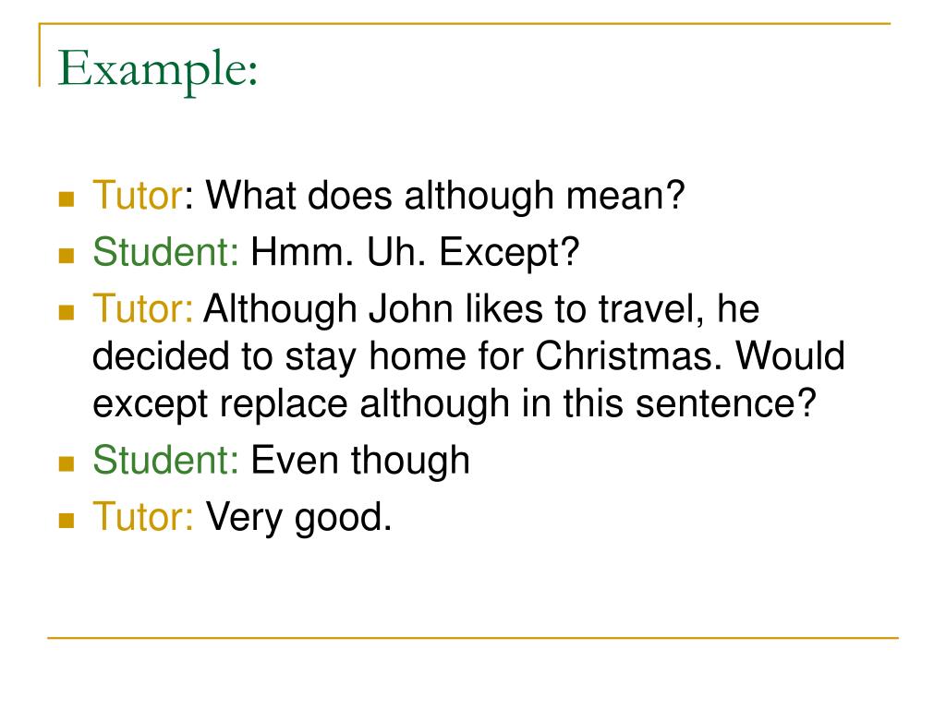Click the first gold 'Tutor' label
Image resolution: width=946 pixels, height=709 pixels.
[x=138, y=196]
